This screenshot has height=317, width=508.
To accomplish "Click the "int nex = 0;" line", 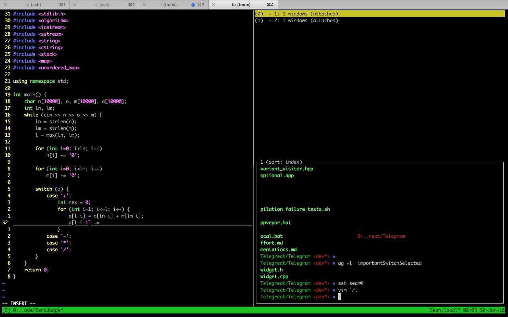I will (74, 202).
